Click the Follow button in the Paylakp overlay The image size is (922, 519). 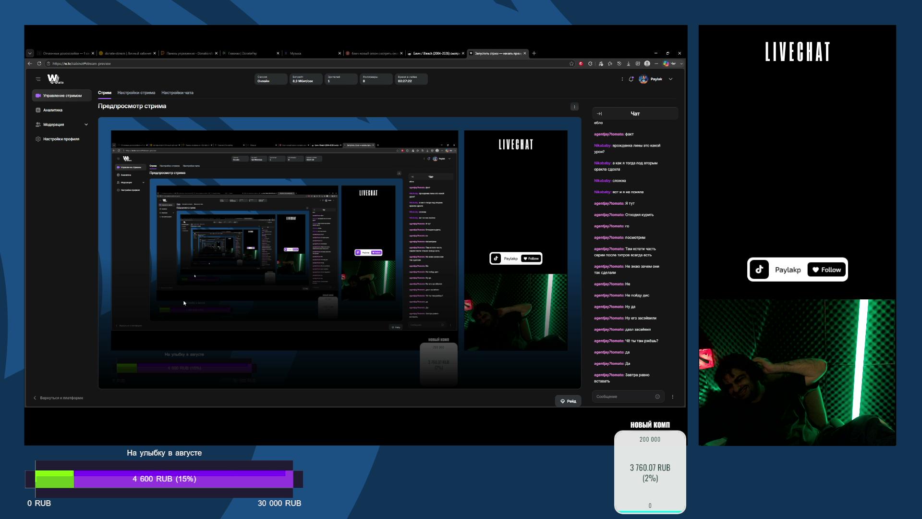tap(827, 270)
